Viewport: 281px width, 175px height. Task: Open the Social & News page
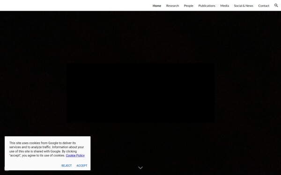[244, 6]
